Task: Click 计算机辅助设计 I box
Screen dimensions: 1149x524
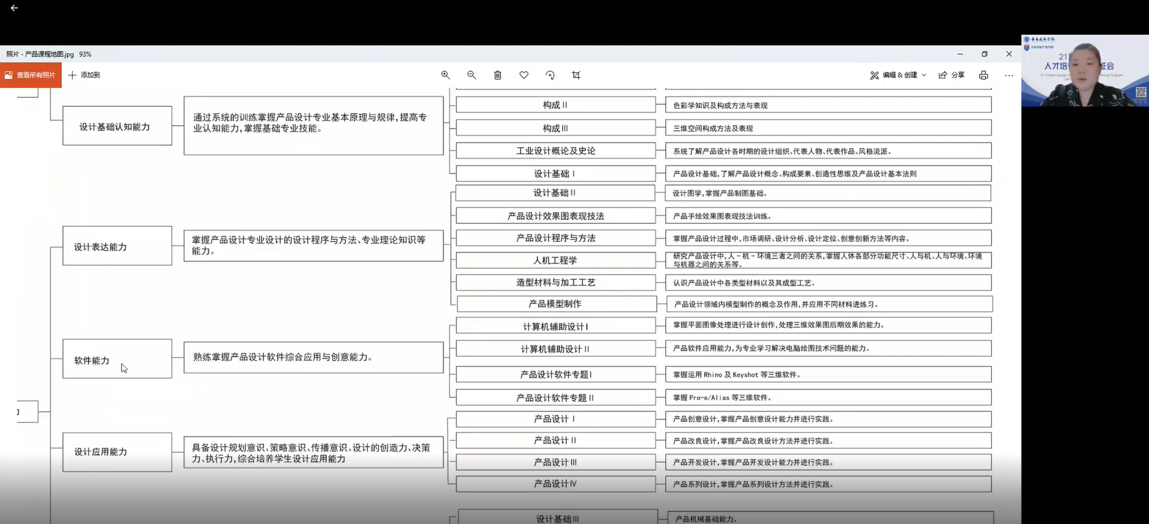Action: [x=556, y=326]
